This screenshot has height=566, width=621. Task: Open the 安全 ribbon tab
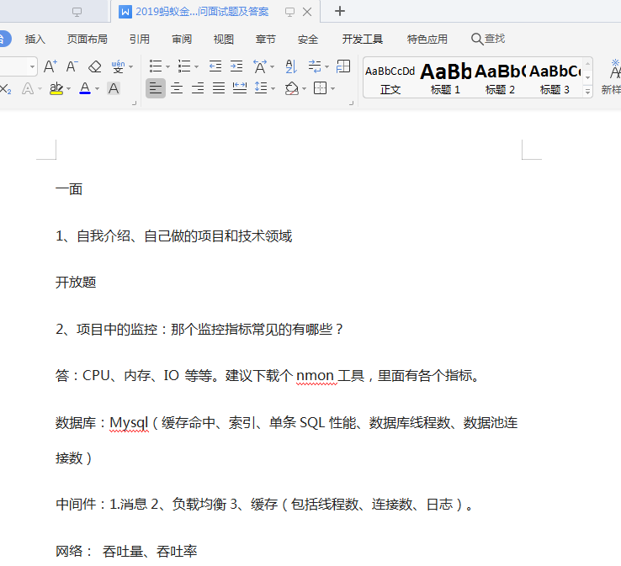(308, 40)
